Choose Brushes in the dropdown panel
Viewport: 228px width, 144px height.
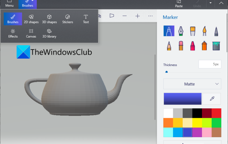pos(13,19)
